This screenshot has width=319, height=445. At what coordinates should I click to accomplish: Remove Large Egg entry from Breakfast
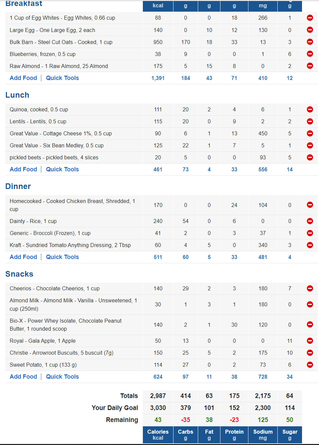click(310, 30)
